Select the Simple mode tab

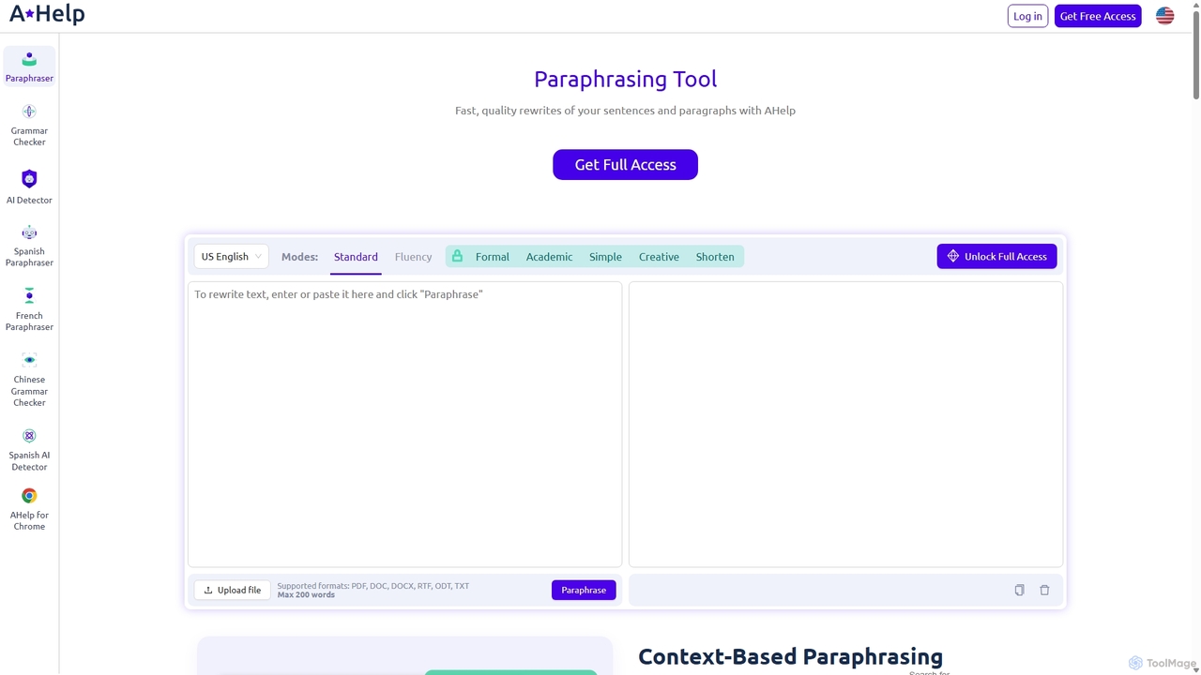pos(605,257)
